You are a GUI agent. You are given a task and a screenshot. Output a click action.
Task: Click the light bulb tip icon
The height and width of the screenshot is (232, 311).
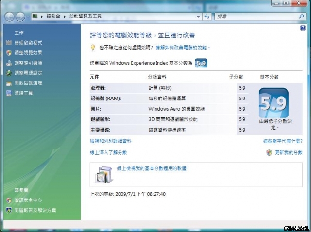[x=93, y=48]
